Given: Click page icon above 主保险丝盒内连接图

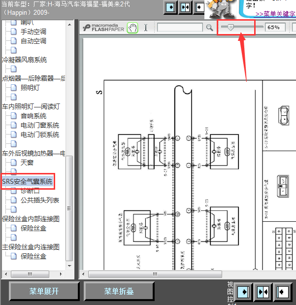Looking at the screenshot, I should click(x=14, y=237).
